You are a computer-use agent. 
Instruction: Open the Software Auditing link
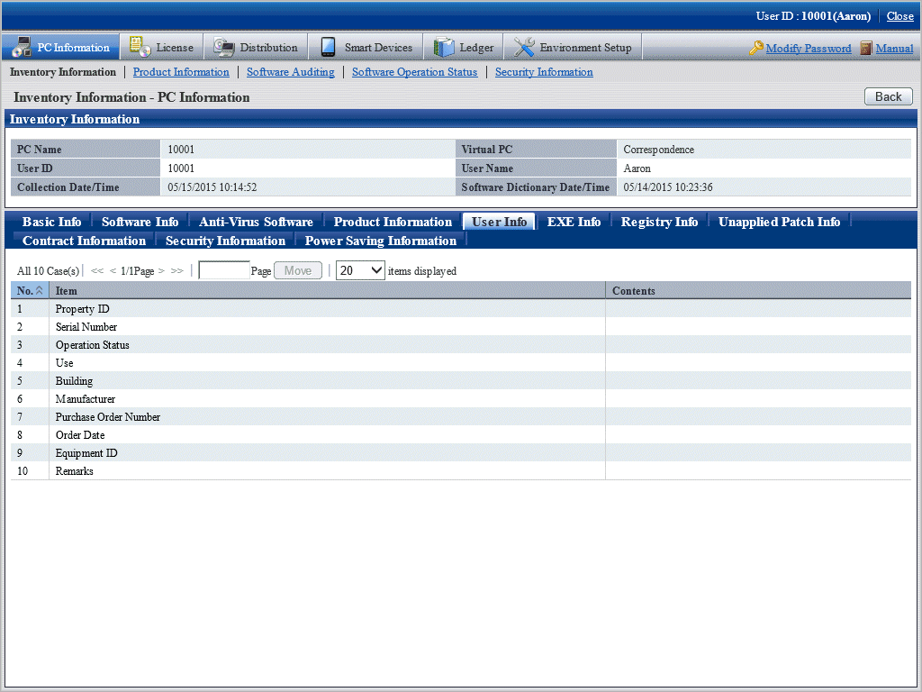[x=290, y=72]
